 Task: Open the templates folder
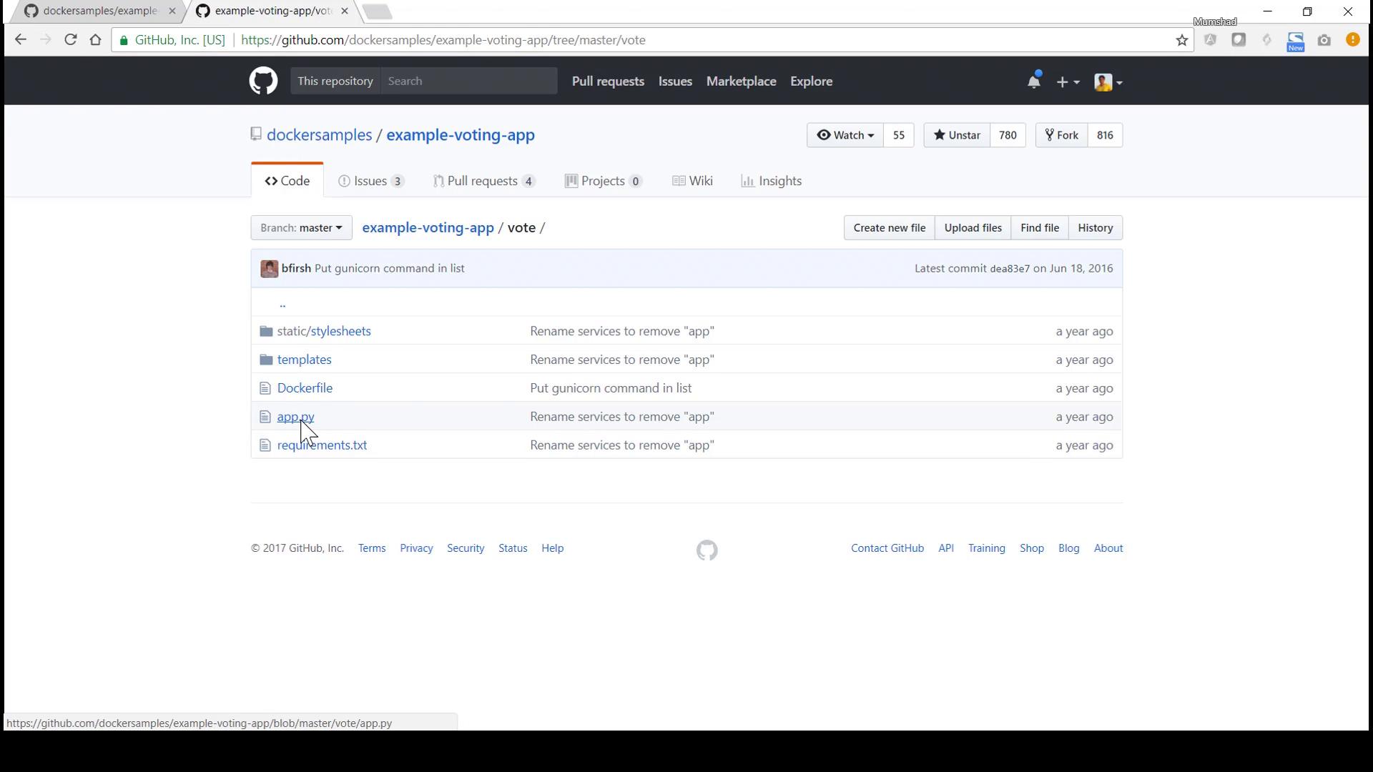[304, 360]
